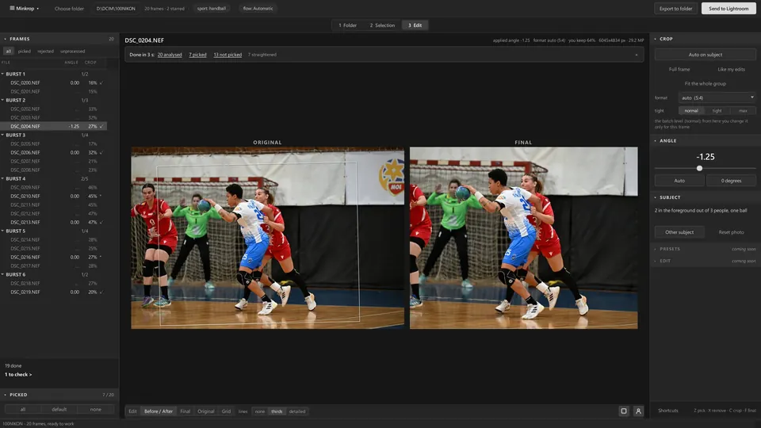Open '13 not picked' link in banner
761x428 pixels.
pos(228,55)
